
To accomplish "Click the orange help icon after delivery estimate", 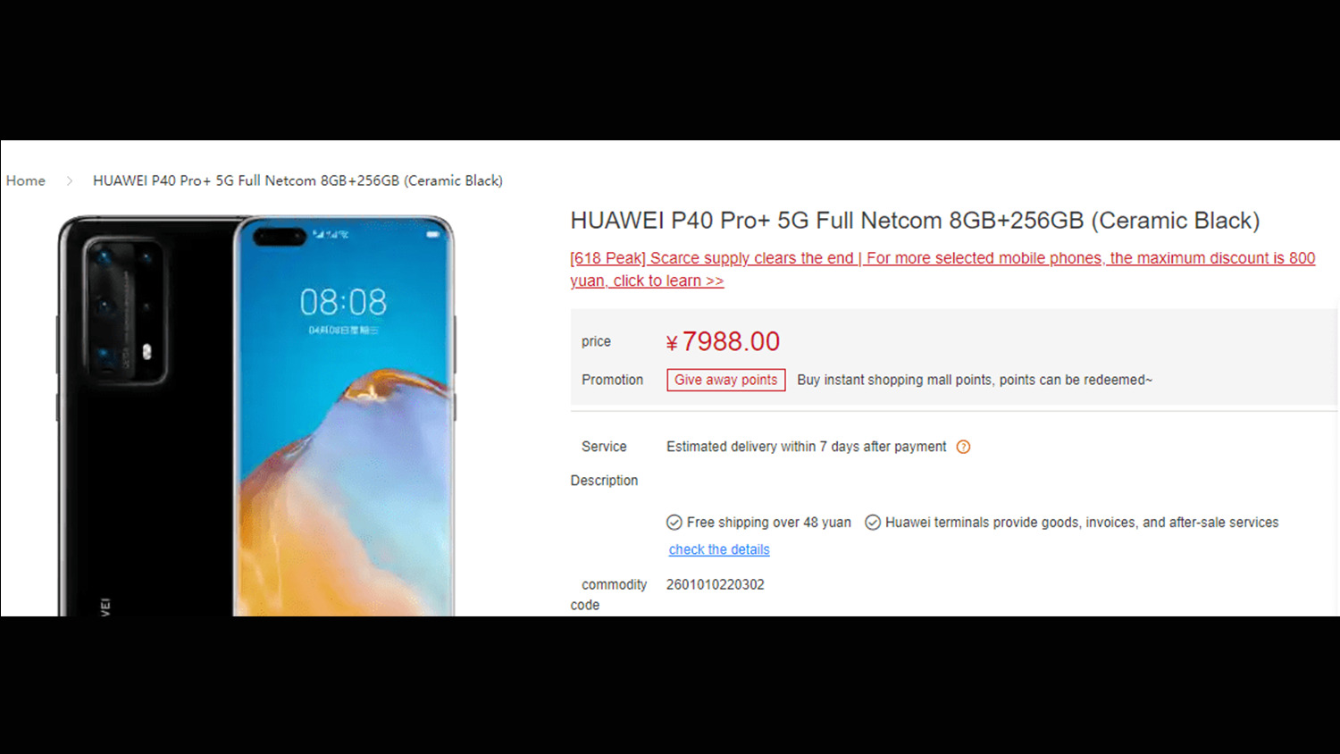I will pyautogui.click(x=963, y=447).
